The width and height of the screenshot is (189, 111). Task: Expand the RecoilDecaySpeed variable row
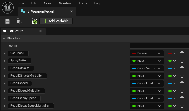pos(4,98)
